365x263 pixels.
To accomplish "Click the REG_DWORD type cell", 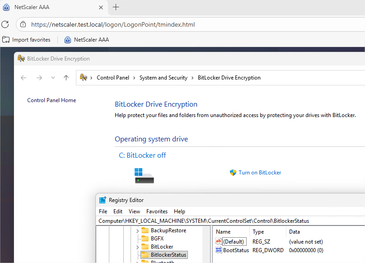I will coord(268,250).
